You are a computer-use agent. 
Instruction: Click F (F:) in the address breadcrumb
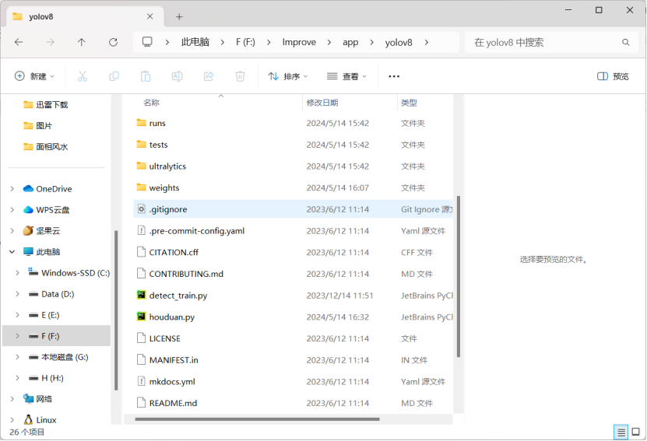245,42
